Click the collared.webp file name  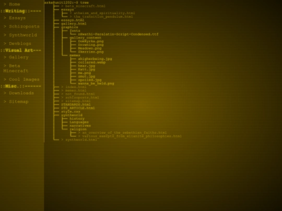click(x=92, y=63)
